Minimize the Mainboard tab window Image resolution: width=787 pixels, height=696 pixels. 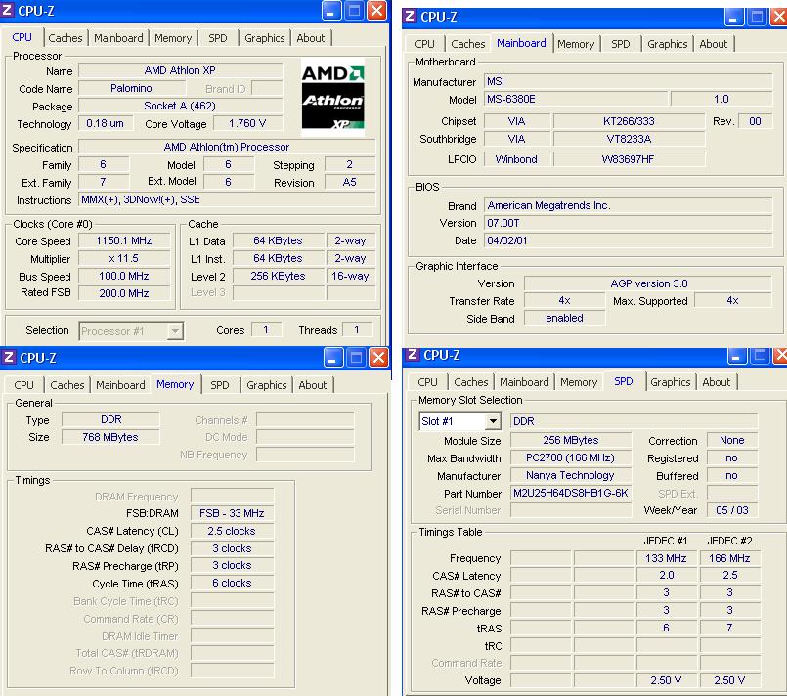click(734, 17)
